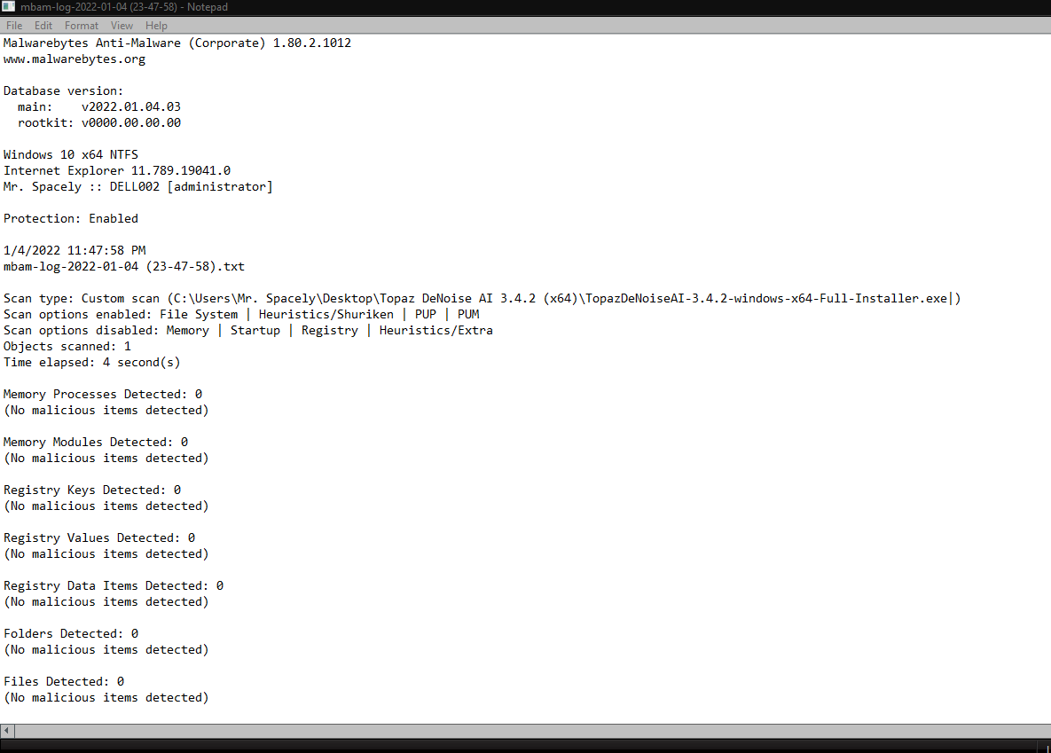The height and width of the screenshot is (753, 1051).
Task: Click '(No malicious items detected)' under Files Detected
Action: click(x=106, y=698)
